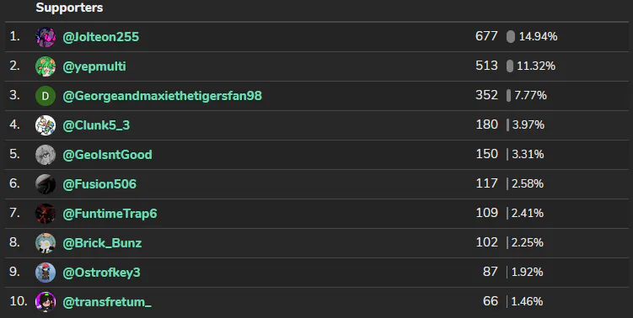This screenshot has width=633, height=318.
Task: Follow the @Georgeandmaxiethetigersfan98 link
Action: [163, 96]
